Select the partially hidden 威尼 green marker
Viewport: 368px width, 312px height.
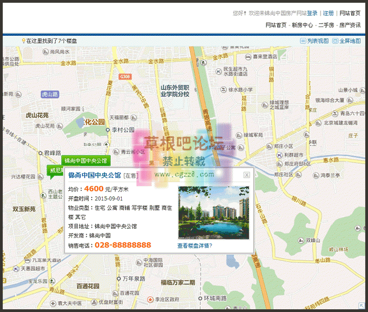[56, 170]
